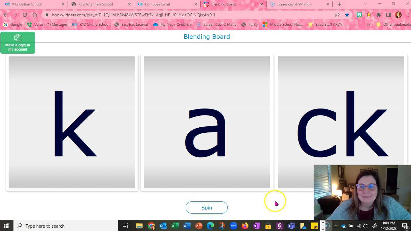Open Sticky Notes on the taskbar

[x=314, y=226]
